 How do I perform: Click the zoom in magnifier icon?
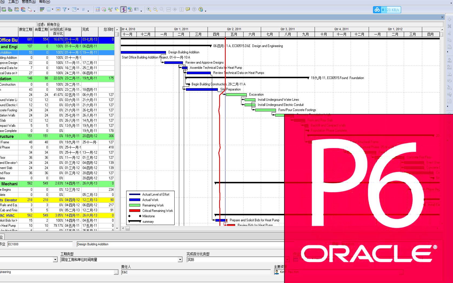click(x=149, y=9)
